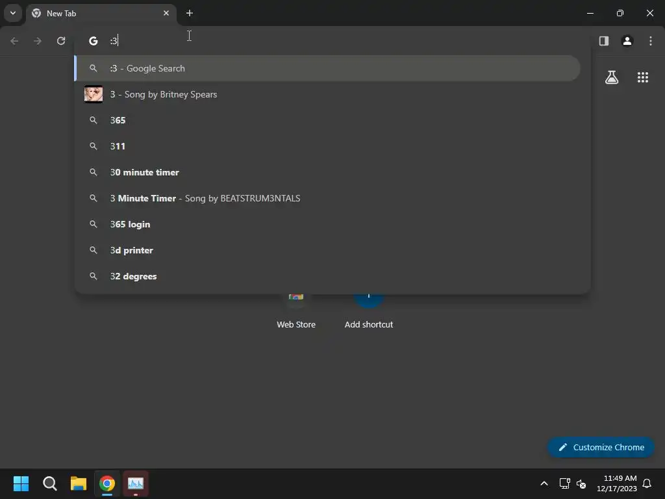Open the side panel icon

(x=604, y=41)
